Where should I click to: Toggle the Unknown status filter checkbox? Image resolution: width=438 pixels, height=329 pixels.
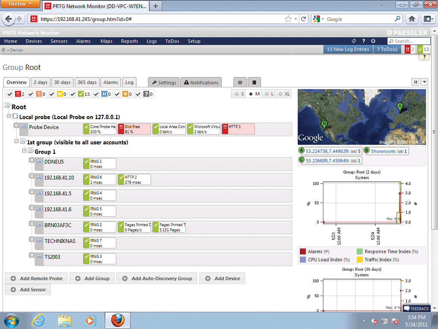138,94
